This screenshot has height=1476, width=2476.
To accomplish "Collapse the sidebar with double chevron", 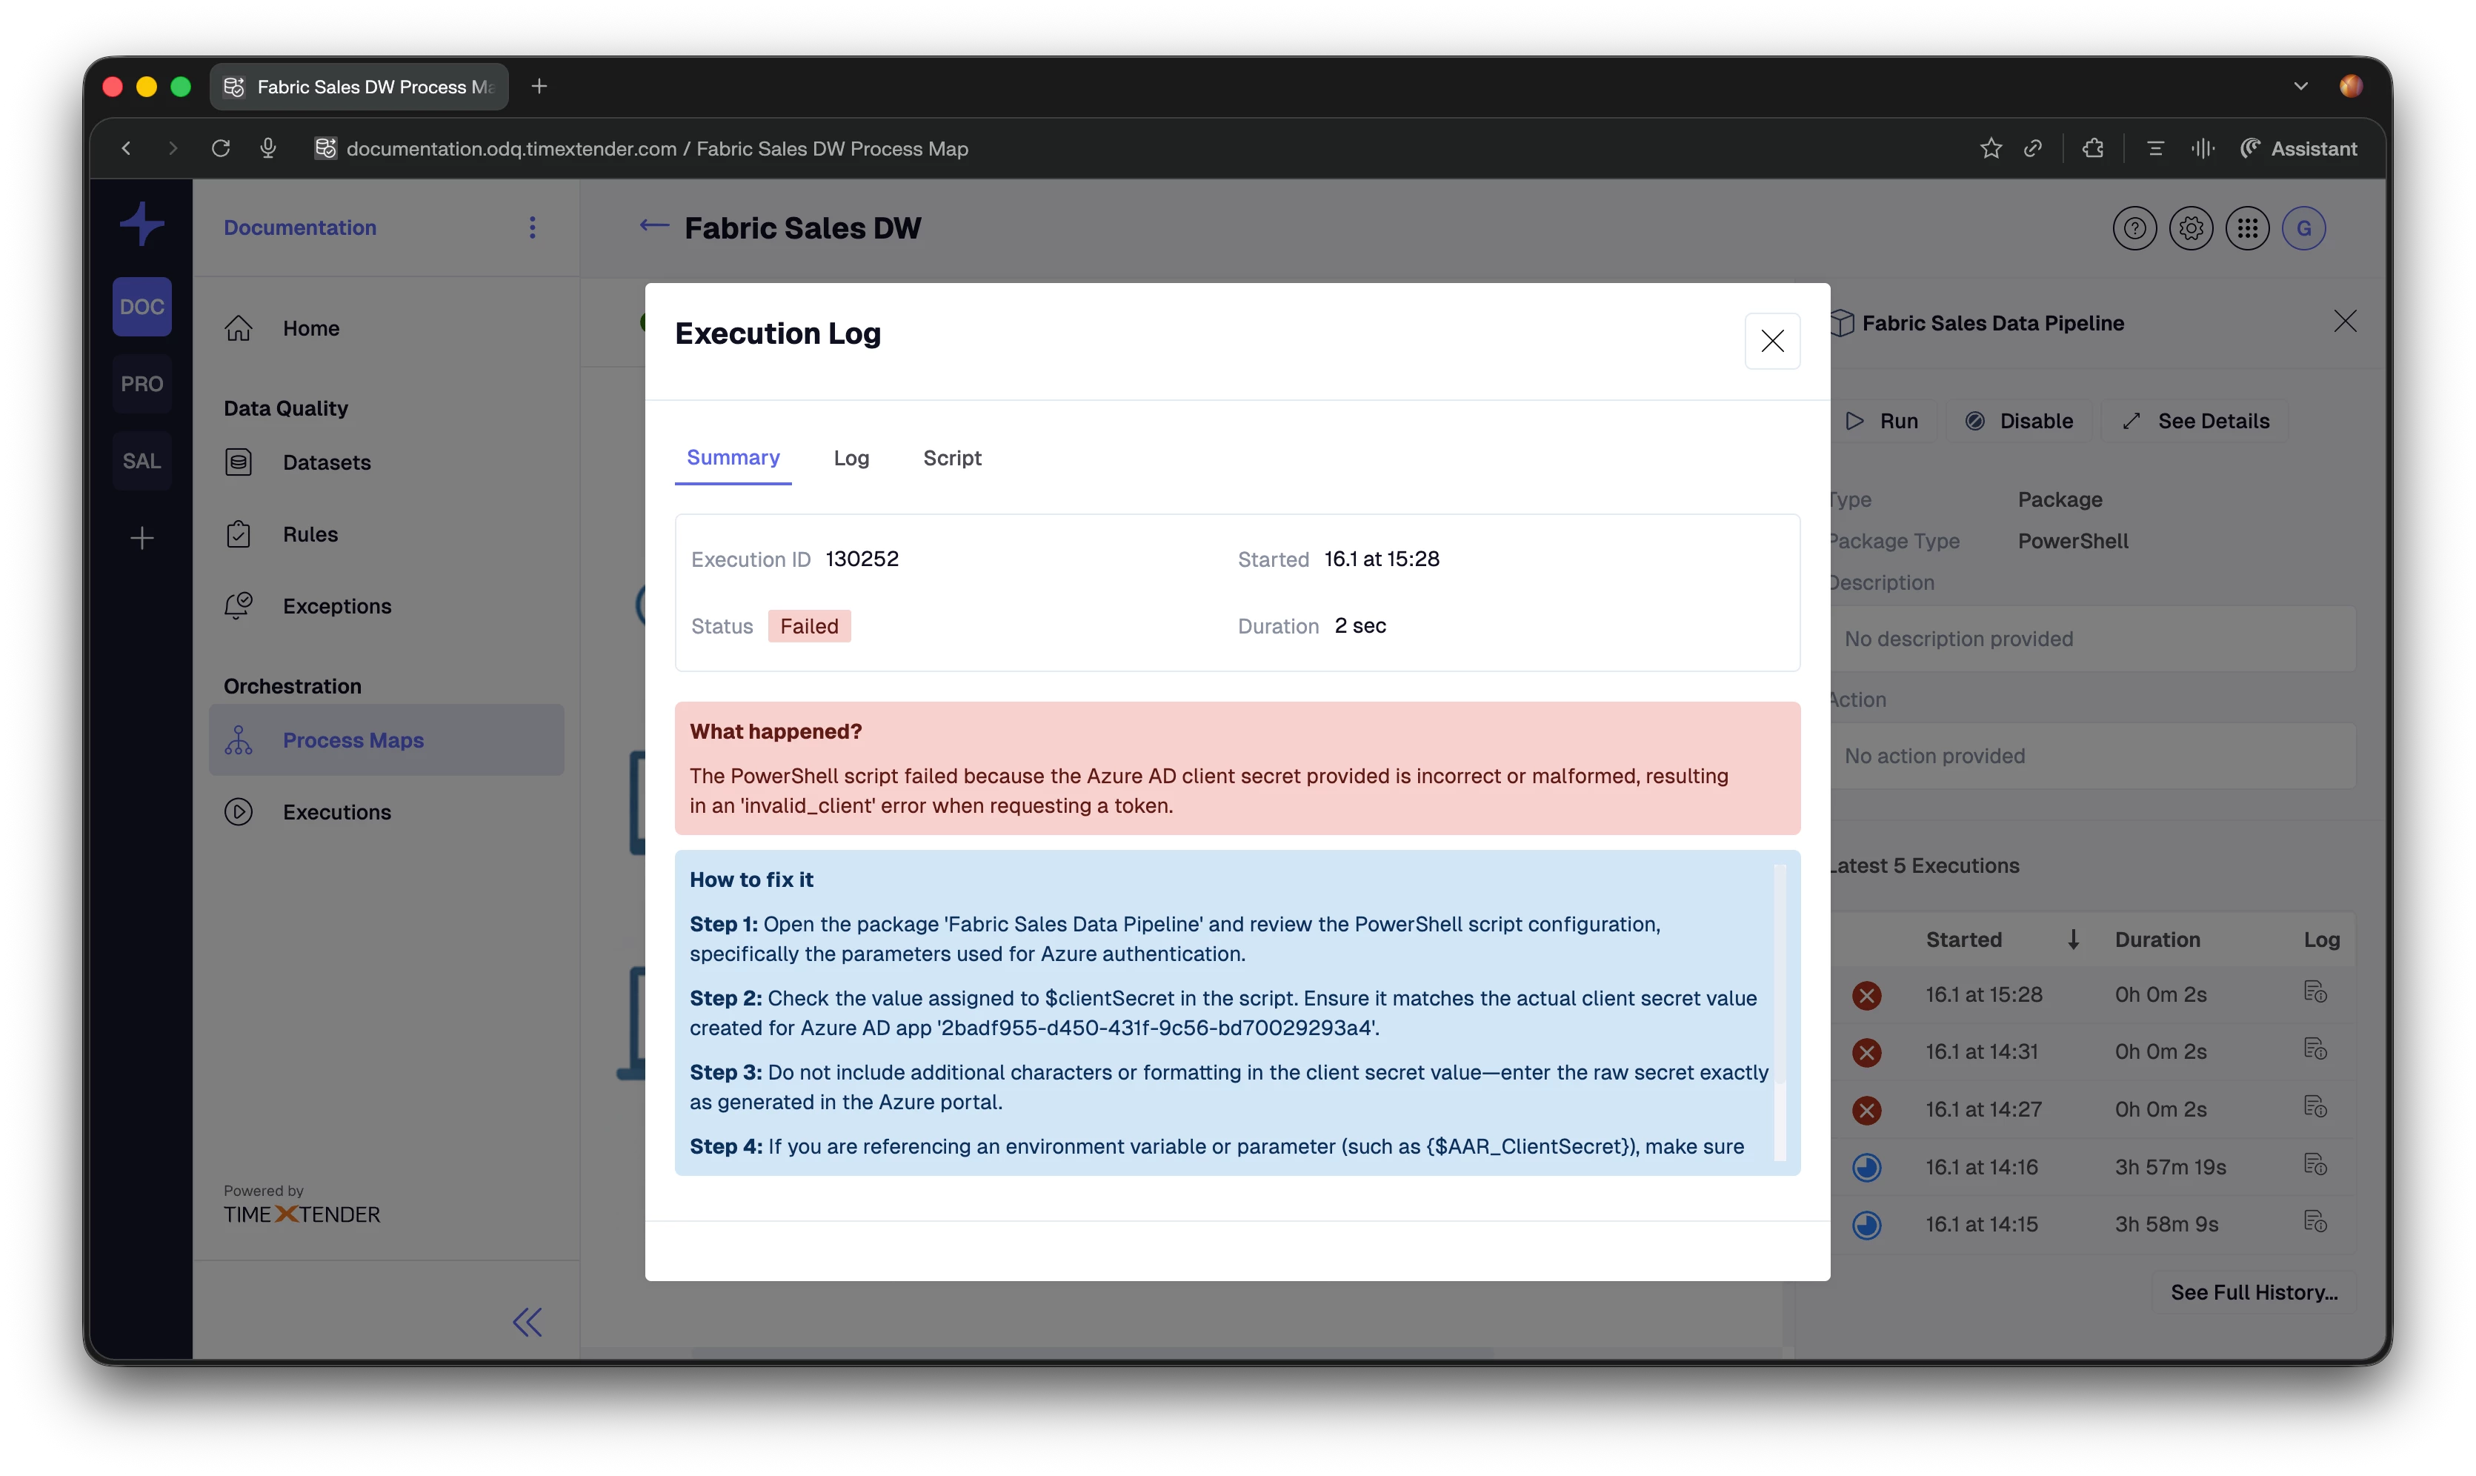I will click(527, 1322).
